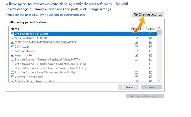This screenshot has width=191, height=117.
Task: Select the BranchCache - Hosted Cache Client row
Action: coord(50,64)
